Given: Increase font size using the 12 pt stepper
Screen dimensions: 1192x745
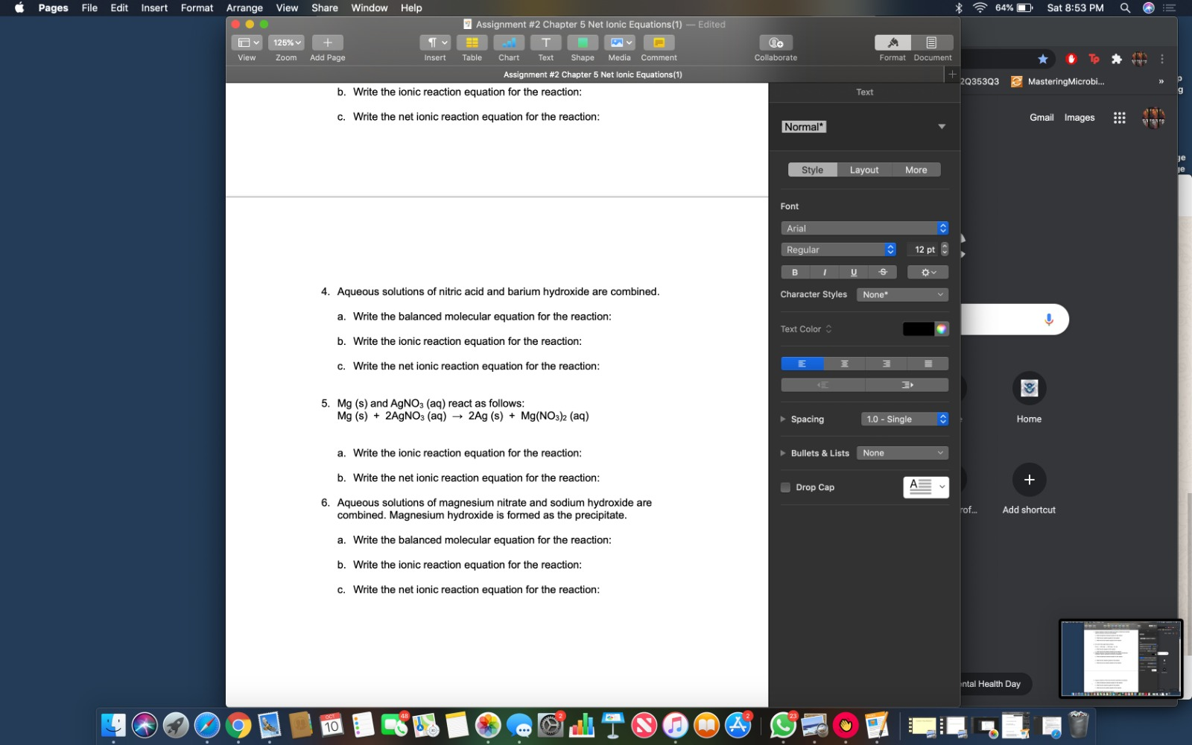Looking at the screenshot, I should pyautogui.click(x=944, y=246).
